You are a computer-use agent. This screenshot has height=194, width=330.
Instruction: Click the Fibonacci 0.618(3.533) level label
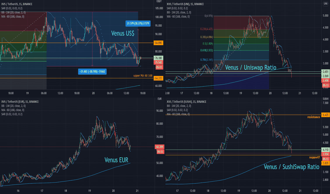point(206,50)
